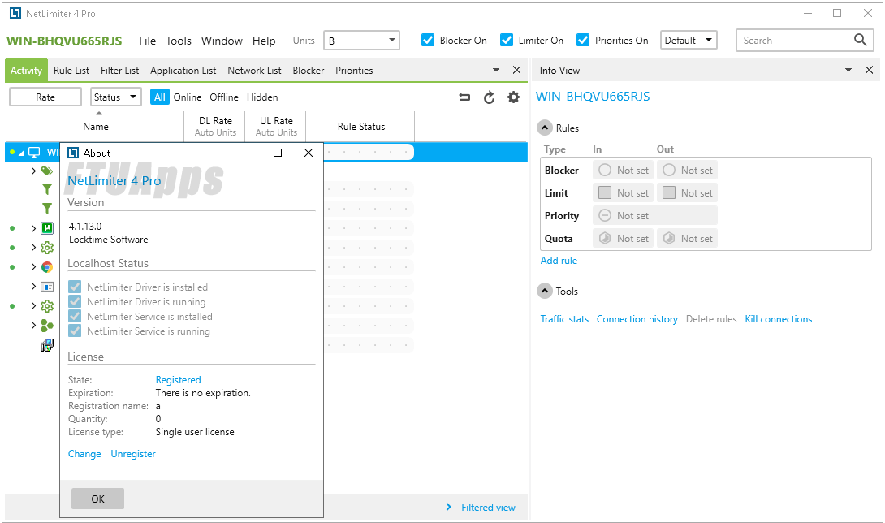
Task: Open the Window menu
Action: [x=222, y=41]
